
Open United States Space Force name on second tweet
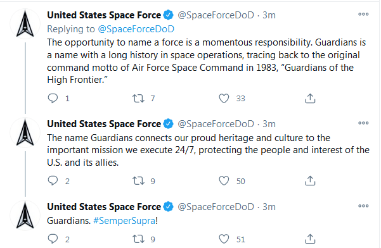tap(104, 124)
